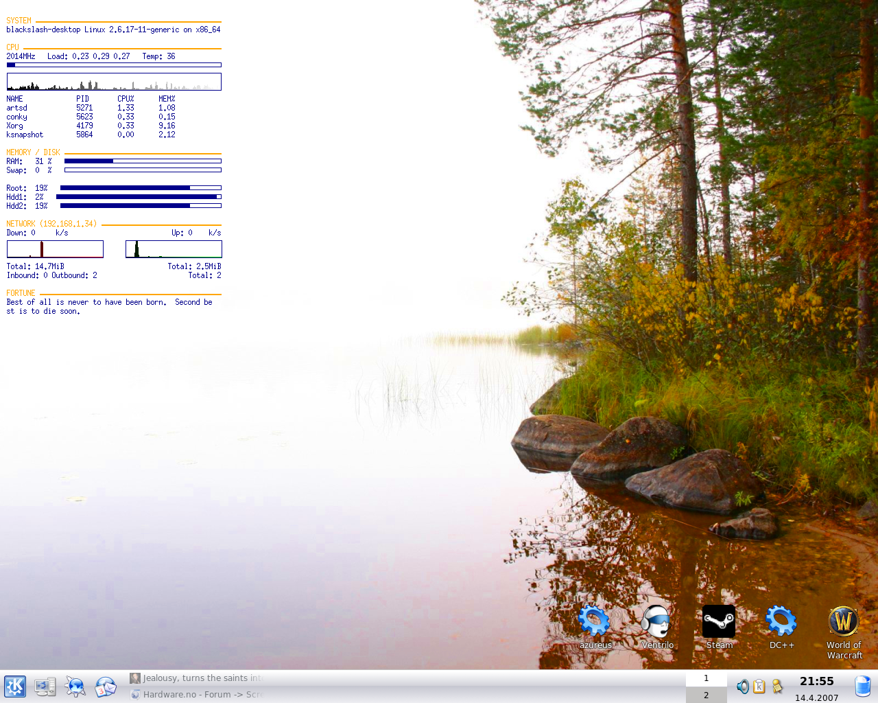Click the network Up traffic graph
878x703 pixels.
point(174,249)
